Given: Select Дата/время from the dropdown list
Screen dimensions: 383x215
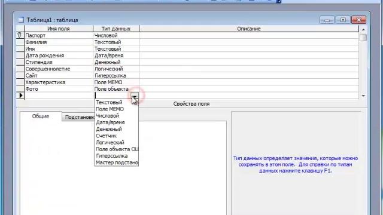Looking at the screenshot, I should (117, 122).
